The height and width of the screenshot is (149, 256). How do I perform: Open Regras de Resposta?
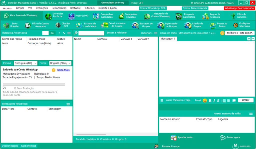click(211, 16)
